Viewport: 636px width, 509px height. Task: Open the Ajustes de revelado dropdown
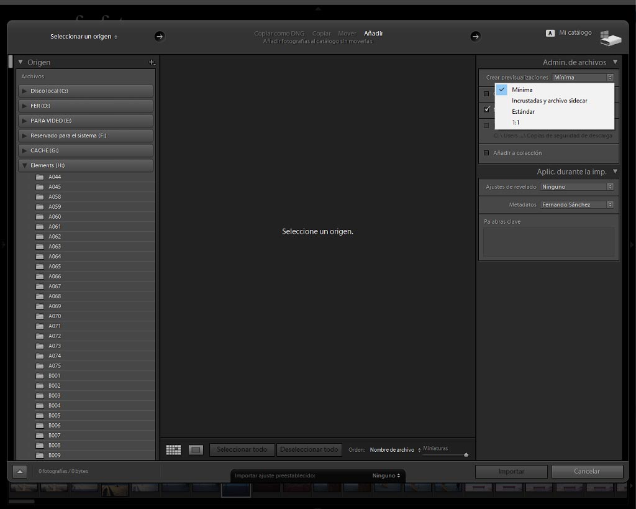(577, 186)
